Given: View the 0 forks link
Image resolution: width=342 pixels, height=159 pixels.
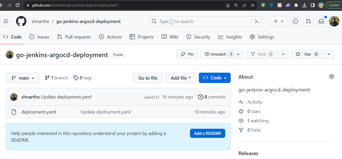Looking at the screenshot, I should (x=250, y=130).
